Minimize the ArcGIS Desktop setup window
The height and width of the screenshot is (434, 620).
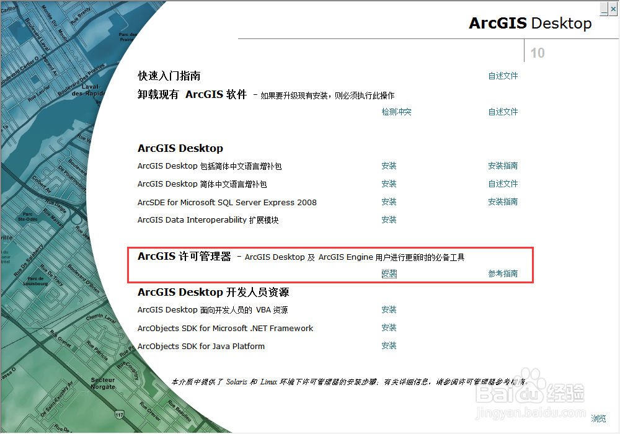click(x=604, y=9)
